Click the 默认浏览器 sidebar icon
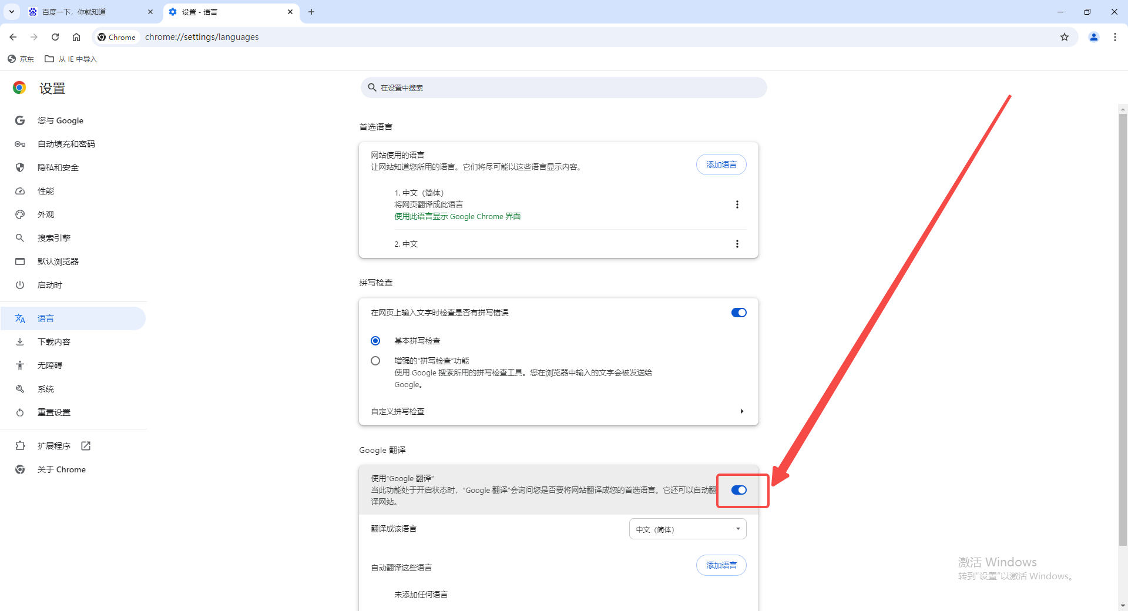1128x611 pixels. [x=20, y=261]
